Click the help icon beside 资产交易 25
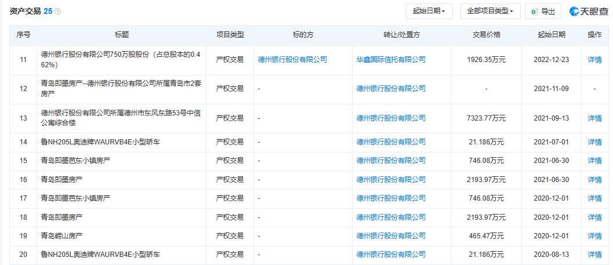Image resolution: width=613 pixels, height=265 pixels. [x=57, y=12]
